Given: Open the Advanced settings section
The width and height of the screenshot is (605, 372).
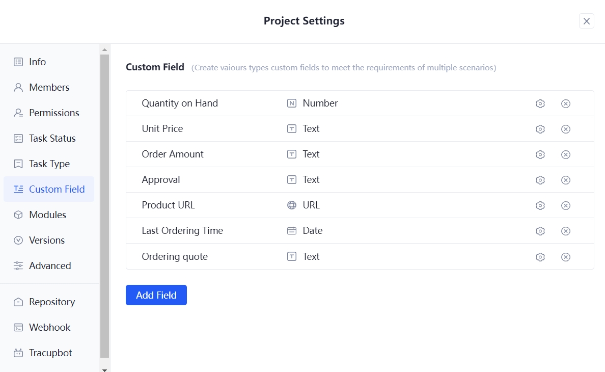Looking at the screenshot, I should (x=50, y=265).
